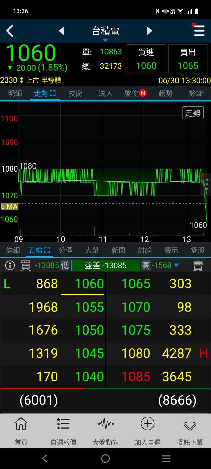This screenshot has width=211, height=469.
Task: Open the 分價 tab
Action: pyautogui.click(x=66, y=250)
